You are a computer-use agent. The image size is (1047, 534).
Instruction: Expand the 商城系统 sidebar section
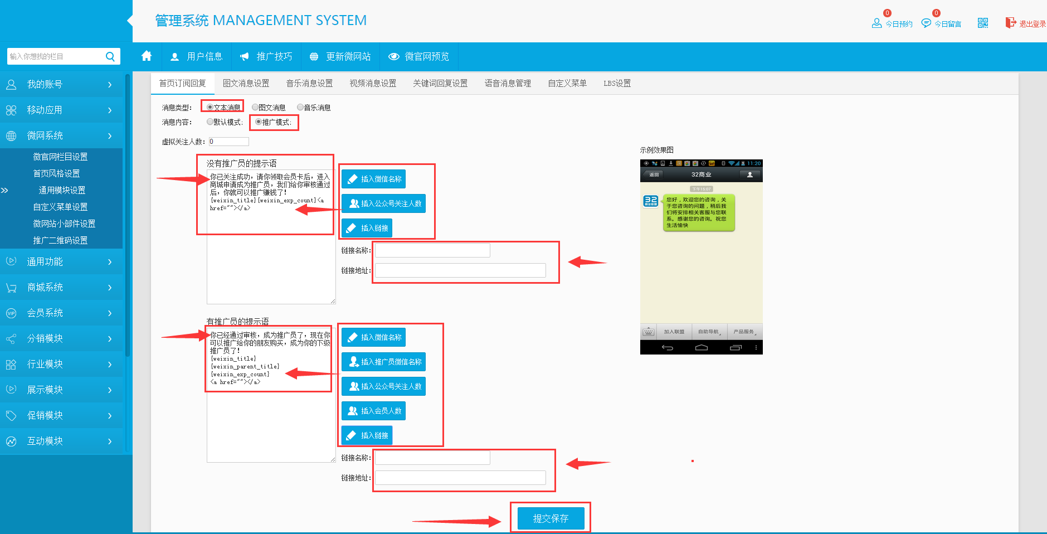coord(61,288)
